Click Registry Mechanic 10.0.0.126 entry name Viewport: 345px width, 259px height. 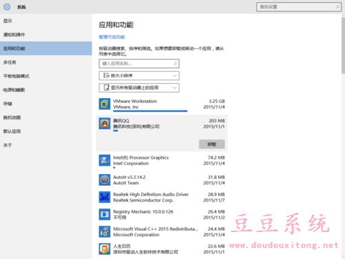tap(143, 211)
